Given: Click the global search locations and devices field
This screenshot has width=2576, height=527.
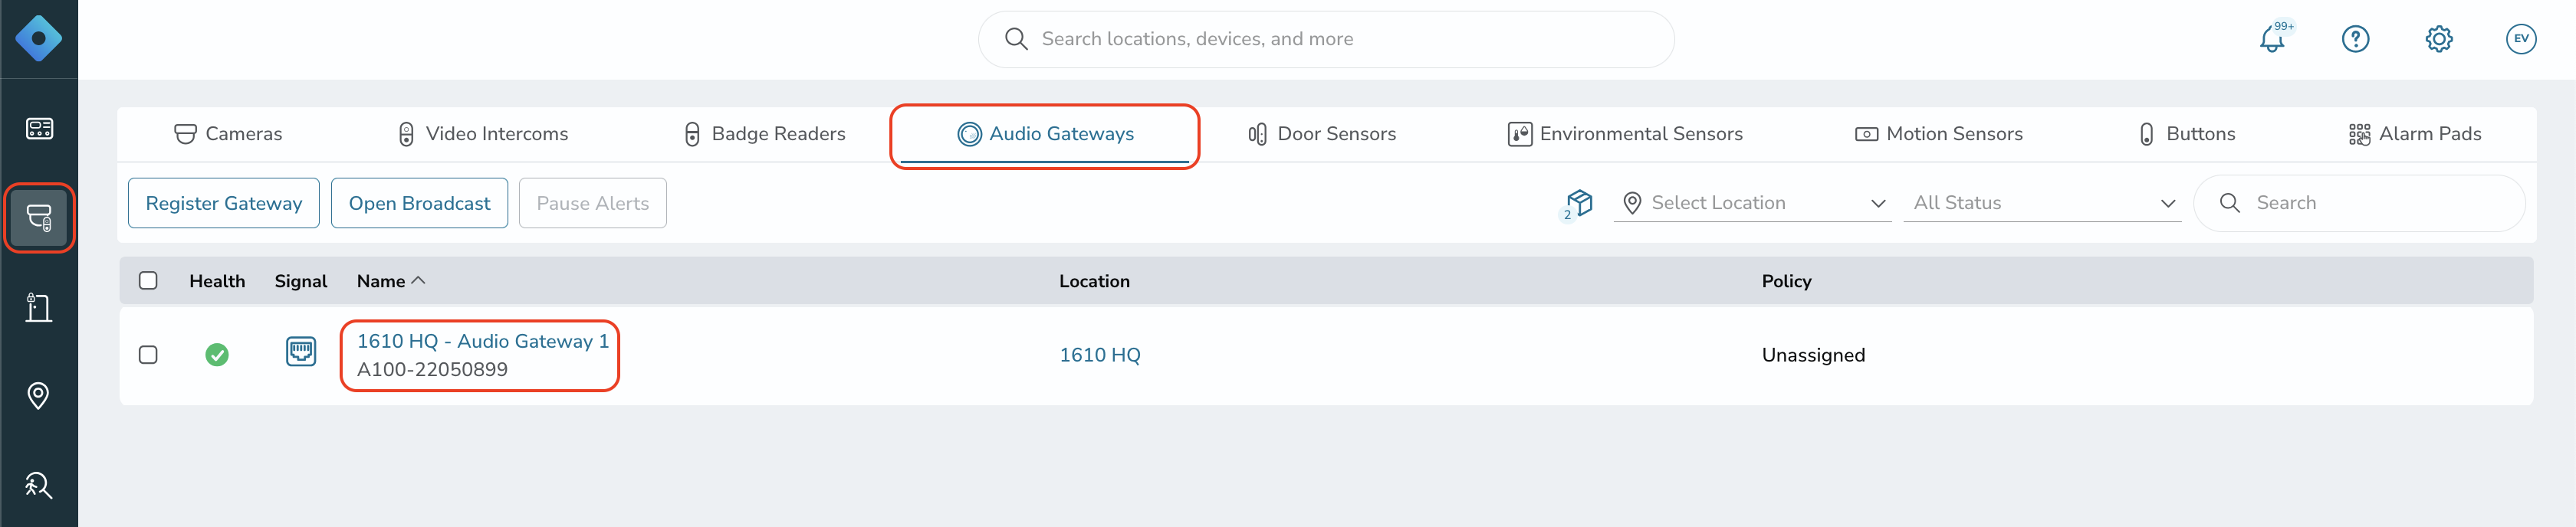Looking at the screenshot, I should [x=1326, y=39].
